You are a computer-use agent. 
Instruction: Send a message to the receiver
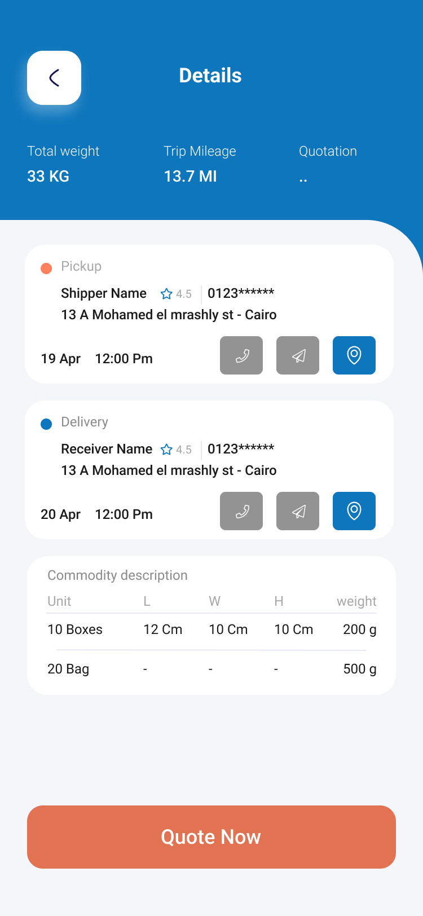pyautogui.click(x=298, y=511)
